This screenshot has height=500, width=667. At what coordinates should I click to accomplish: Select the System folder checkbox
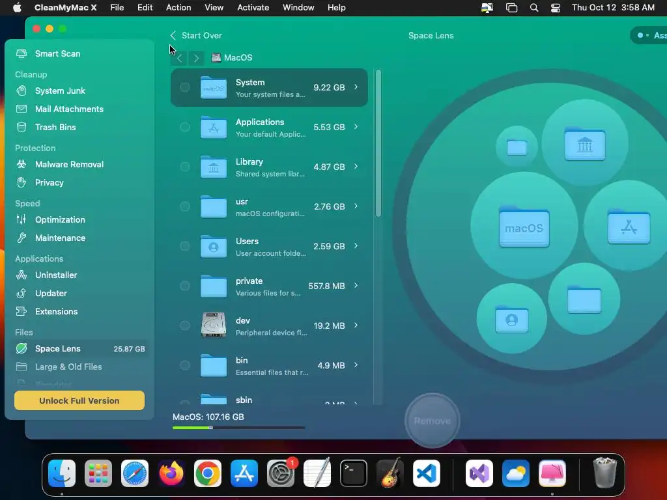pyautogui.click(x=184, y=87)
